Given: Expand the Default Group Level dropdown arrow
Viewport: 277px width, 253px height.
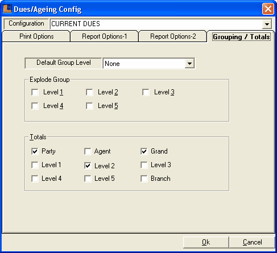Looking at the screenshot, I should coord(189,64).
